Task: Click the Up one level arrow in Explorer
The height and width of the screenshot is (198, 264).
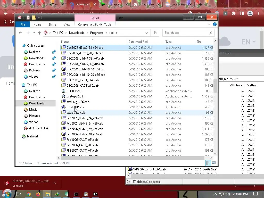Action: [39, 33]
